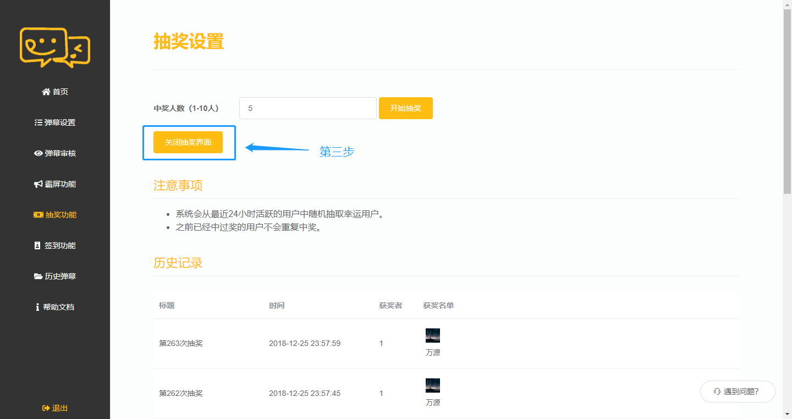Click 万源 avatar in 第262次抽奖 row
The image size is (792, 419).
[433, 386]
